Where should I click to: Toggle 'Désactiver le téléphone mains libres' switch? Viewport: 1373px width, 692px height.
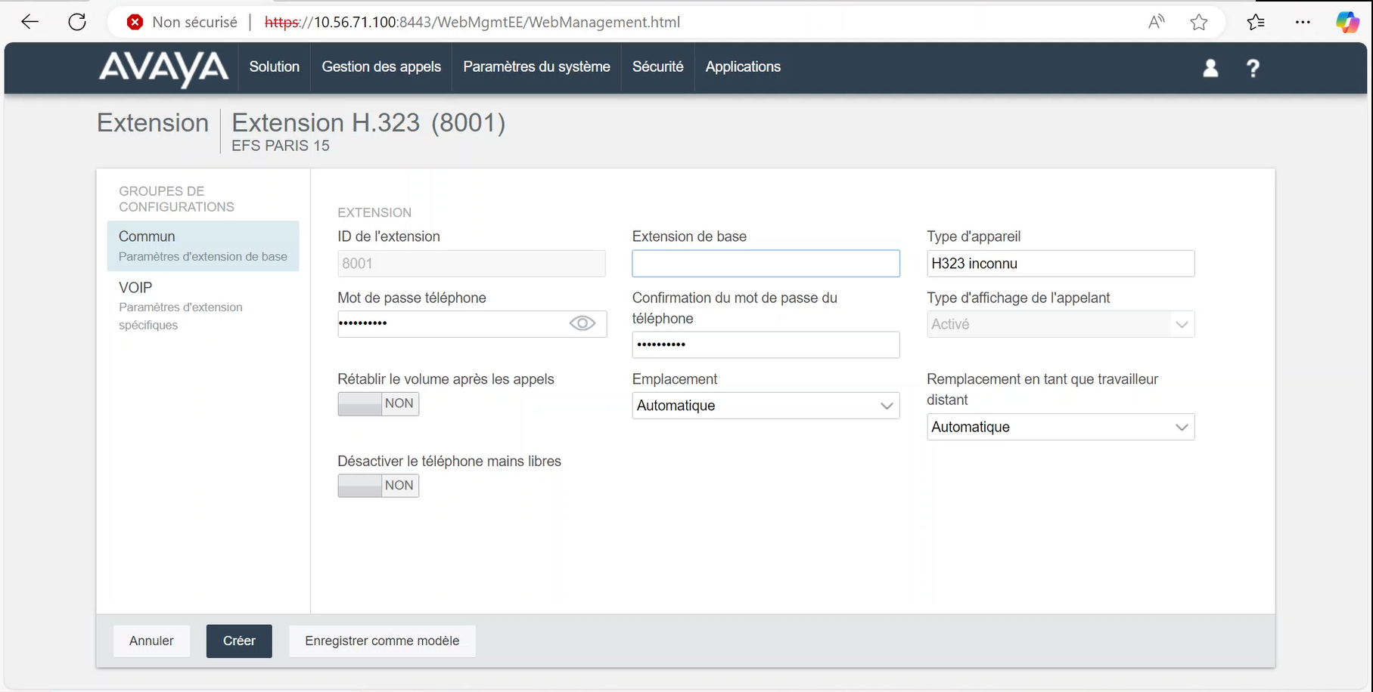coord(378,486)
